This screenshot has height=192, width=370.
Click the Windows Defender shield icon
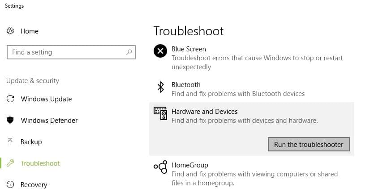[x=10, y=120]
